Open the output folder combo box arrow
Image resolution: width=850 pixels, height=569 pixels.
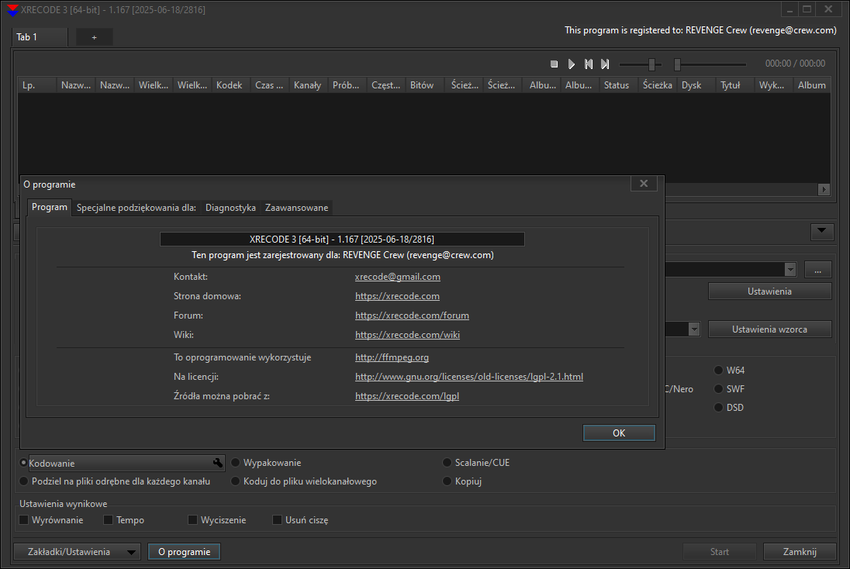[790, 269]
